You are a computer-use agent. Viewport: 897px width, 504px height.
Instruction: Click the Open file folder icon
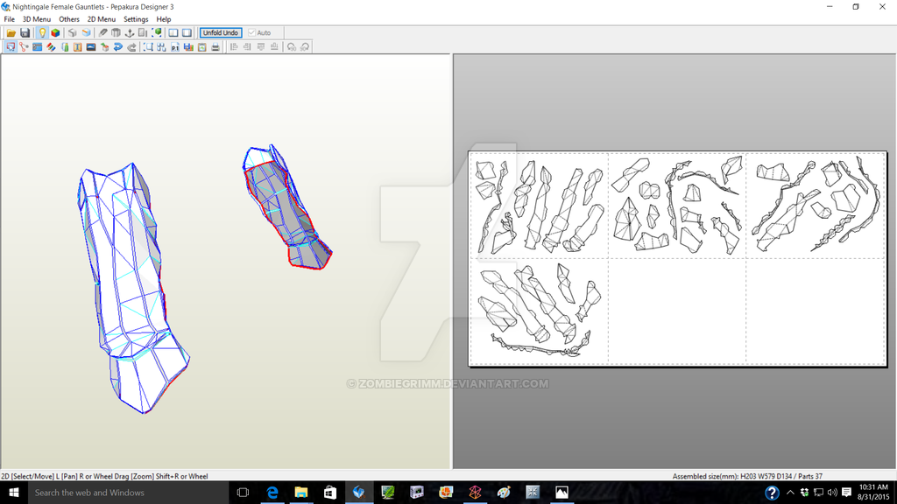point(11,33)
